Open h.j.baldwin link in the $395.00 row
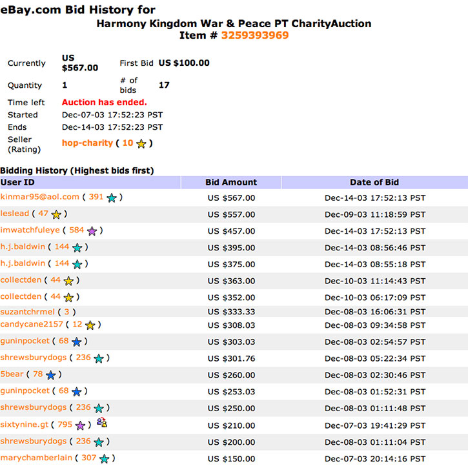 tap(23, 247)
